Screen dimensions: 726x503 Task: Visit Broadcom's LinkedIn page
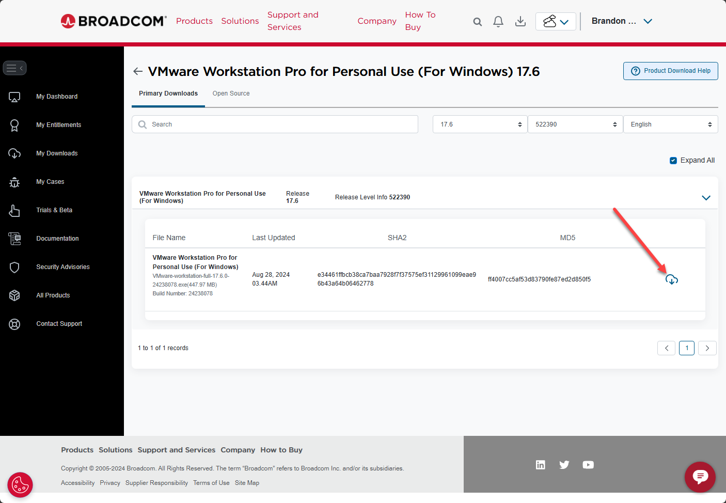click(x=541, y=465)
